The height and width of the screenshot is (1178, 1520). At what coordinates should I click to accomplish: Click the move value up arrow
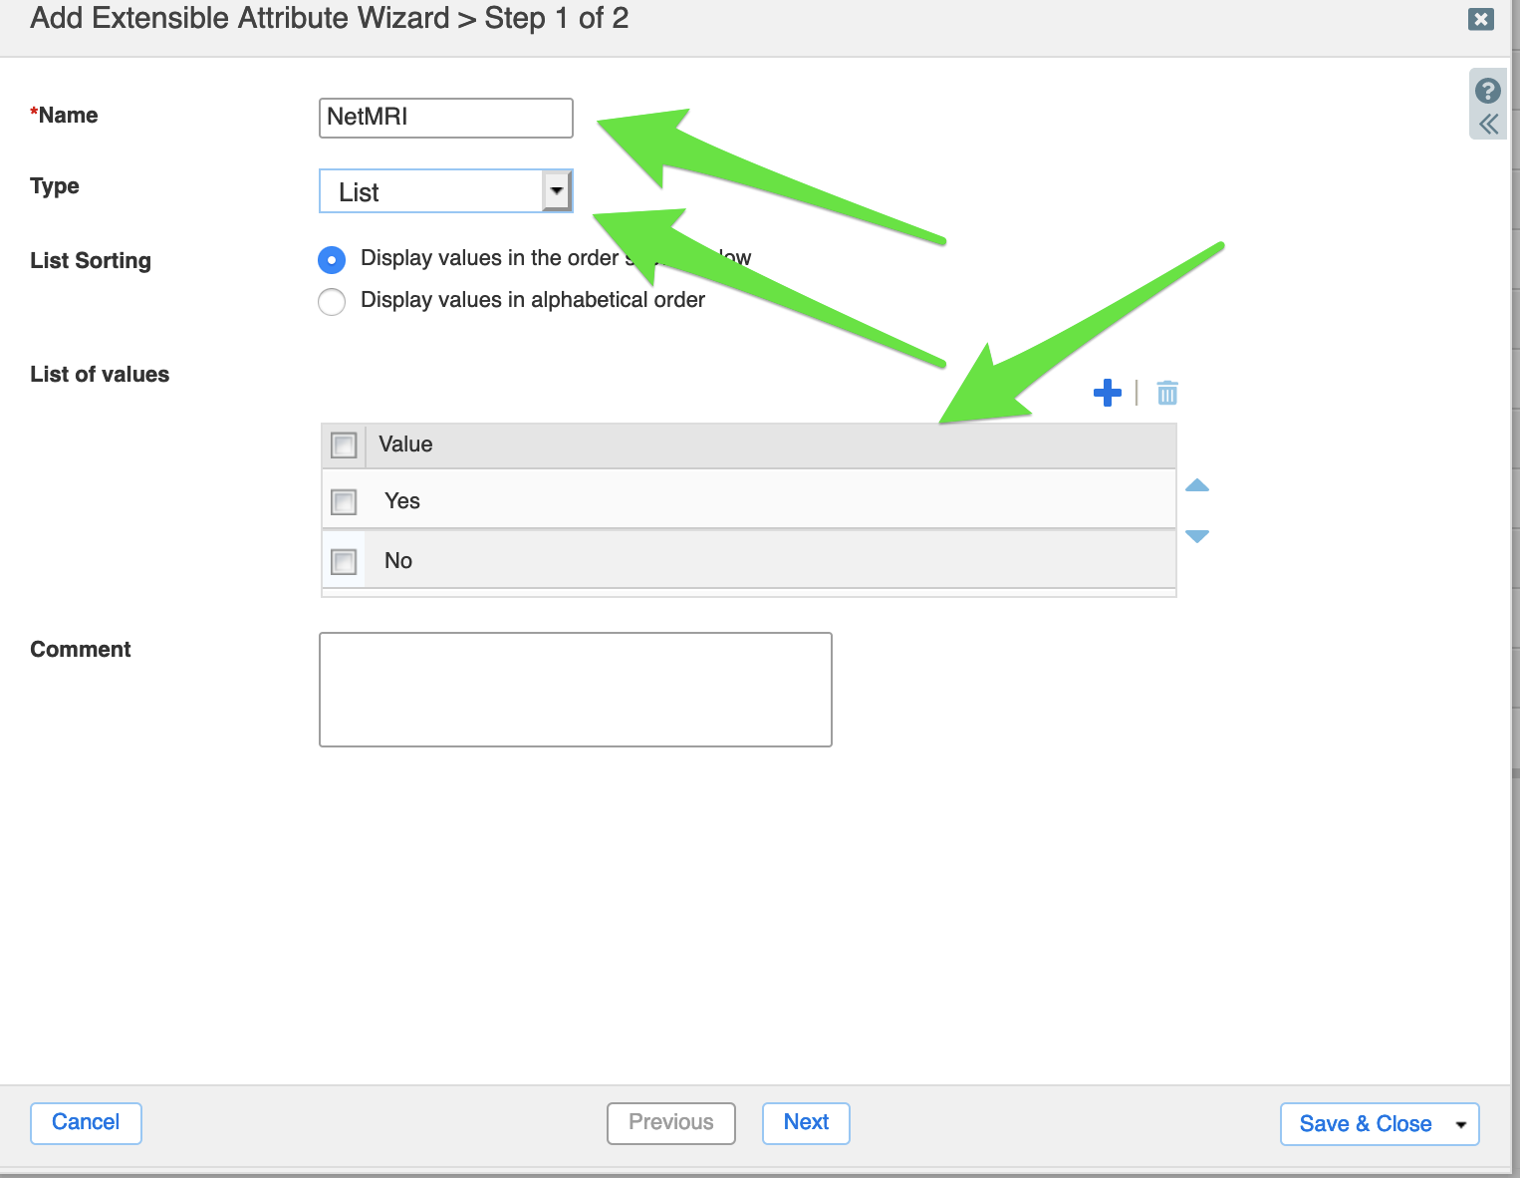[x=1197, y=485]
